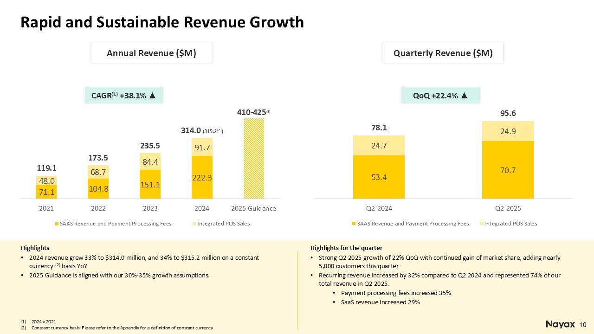Click Integrated POS legend marker under annual chart
The width and height of the screenshot is (594, 334).
coord(194,224)
